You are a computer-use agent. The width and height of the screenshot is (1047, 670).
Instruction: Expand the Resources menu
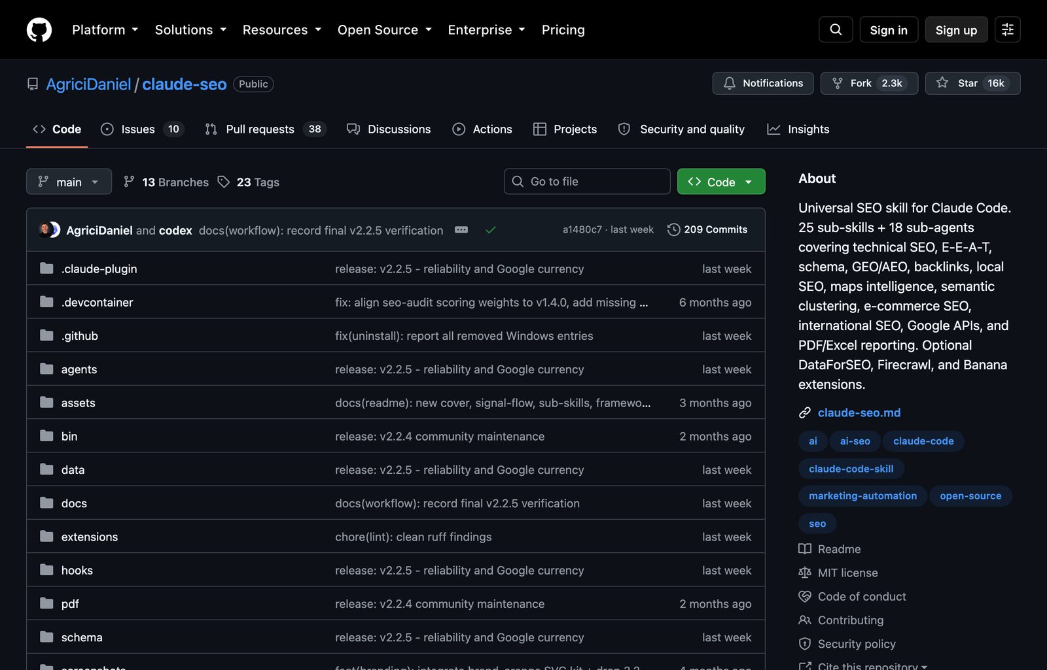[x=282, y=29]
